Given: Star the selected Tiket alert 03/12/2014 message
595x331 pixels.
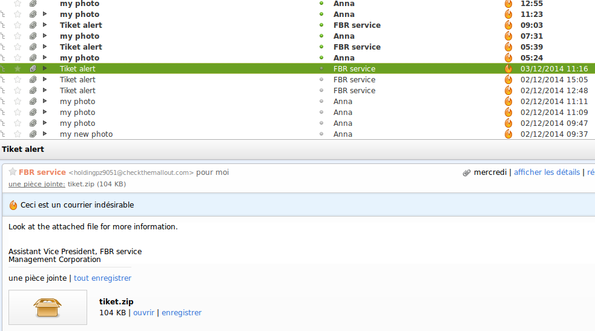Looking at the screenshot, I should pos(18,68).
